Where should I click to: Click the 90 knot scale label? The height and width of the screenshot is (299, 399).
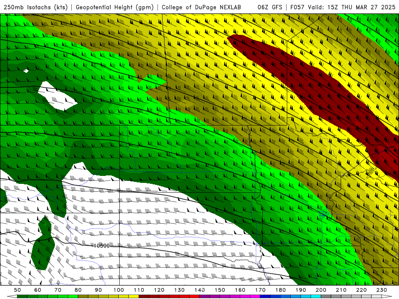98,290
